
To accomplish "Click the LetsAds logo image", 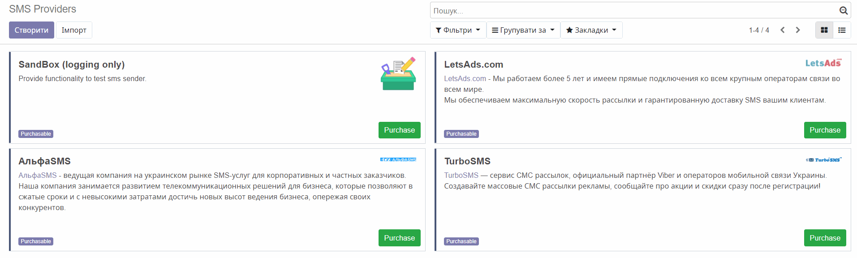I will 823,63.
